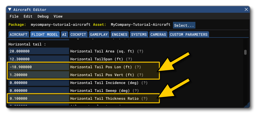Switch to the AI tab
256x114 pixels.
pyautogui.click(x=64, y=35)
